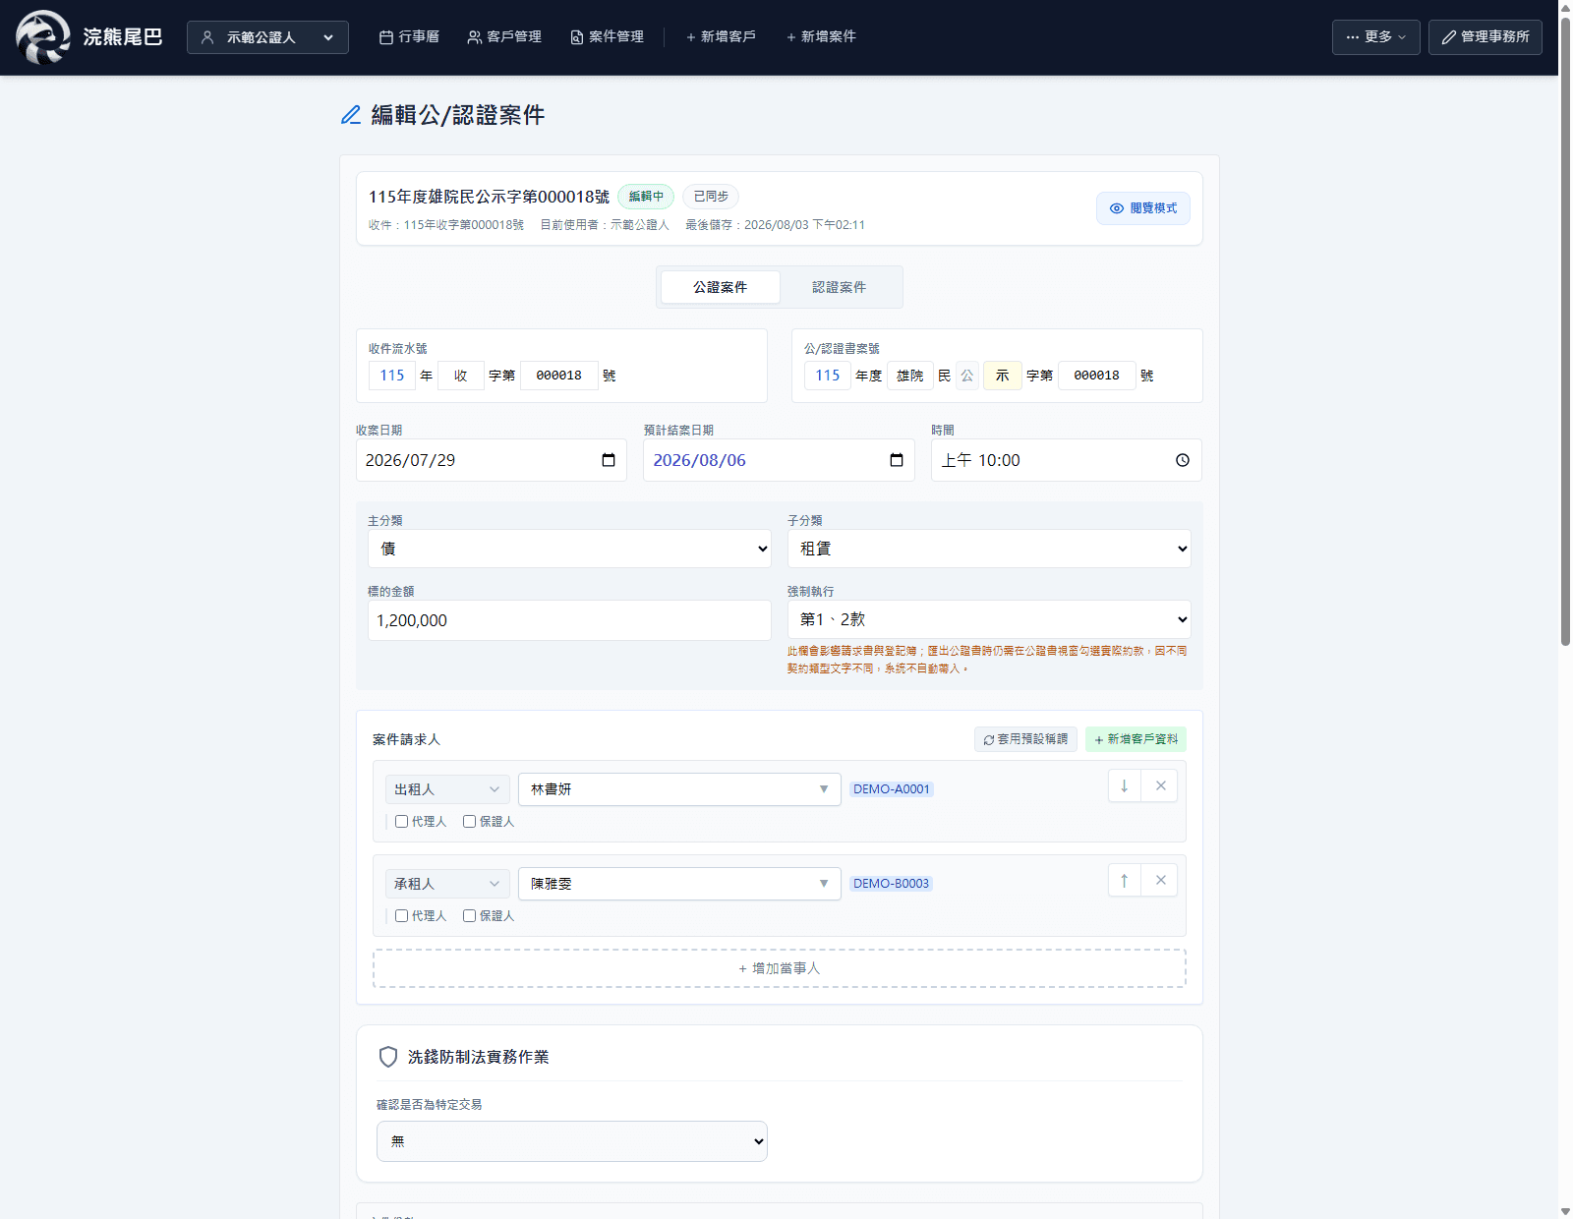Check 代理人 for 林書妍

[x=401, y=822]
